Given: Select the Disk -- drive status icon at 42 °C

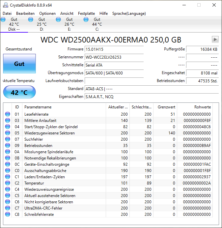Looking at the screenshot, I should 3,19.
